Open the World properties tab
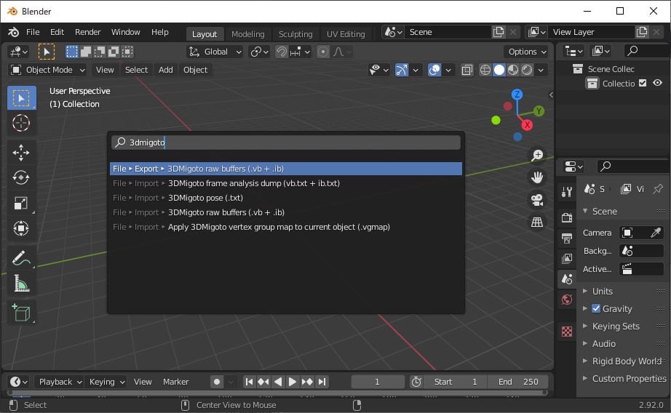The width and height of the screenshot is (671, 413). [567, 300]
